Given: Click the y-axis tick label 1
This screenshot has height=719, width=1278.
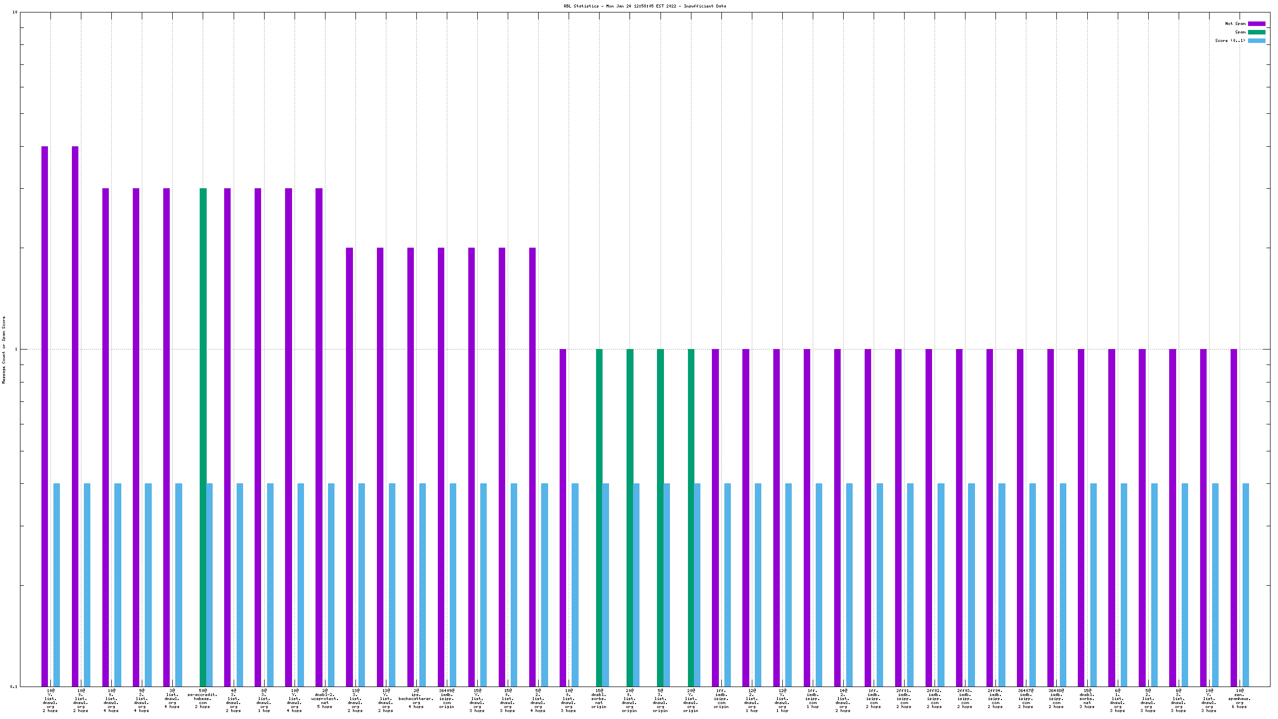Looking at the screenshot, I should click(16, 349).
